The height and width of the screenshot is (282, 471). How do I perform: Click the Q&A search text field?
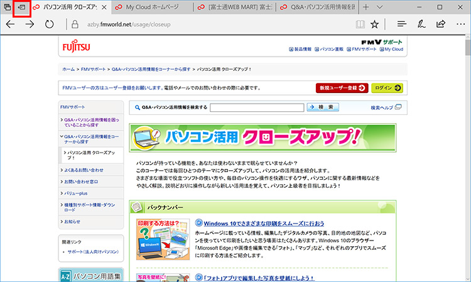point(256,107)
